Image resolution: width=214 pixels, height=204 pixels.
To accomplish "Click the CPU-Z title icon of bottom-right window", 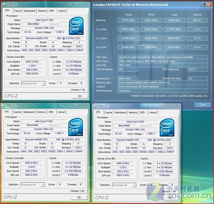I will (x=95, y=106).
